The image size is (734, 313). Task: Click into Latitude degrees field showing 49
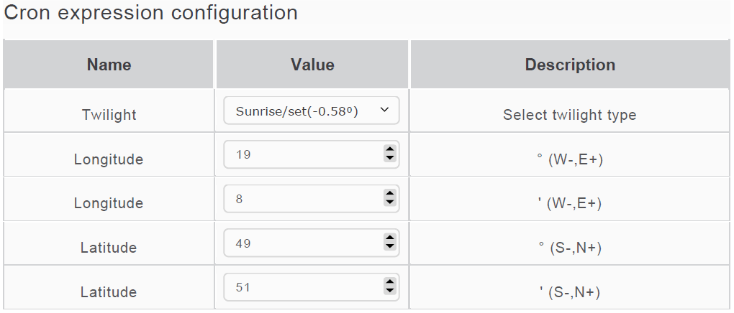coord(302,243)
